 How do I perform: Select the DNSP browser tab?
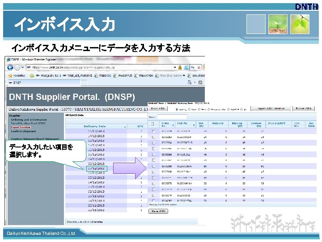(x=43, y=82)
